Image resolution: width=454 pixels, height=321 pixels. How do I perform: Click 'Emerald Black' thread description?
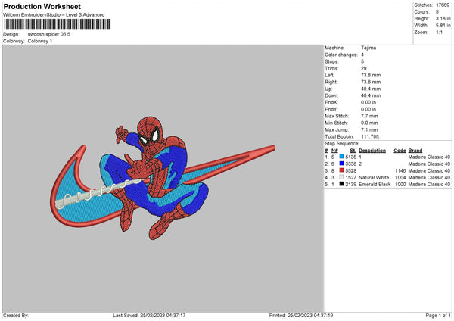pyautogui.click(x=375, y=184)
